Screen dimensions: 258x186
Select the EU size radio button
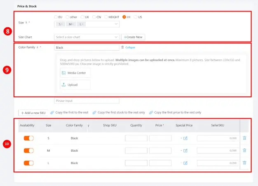tap(56, 17)
